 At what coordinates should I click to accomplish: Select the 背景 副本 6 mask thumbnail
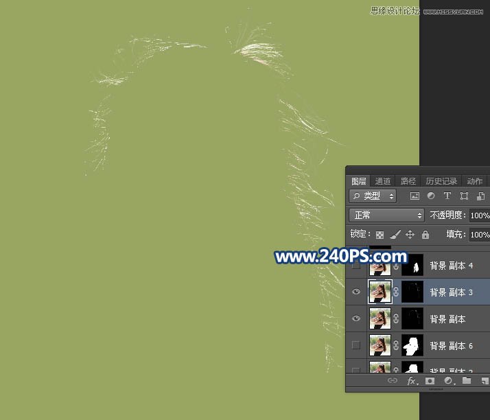click(412, 345)
